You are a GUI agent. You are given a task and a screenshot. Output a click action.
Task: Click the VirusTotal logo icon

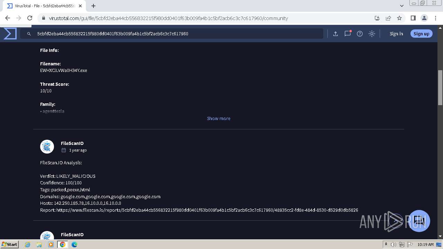point(10,34)
